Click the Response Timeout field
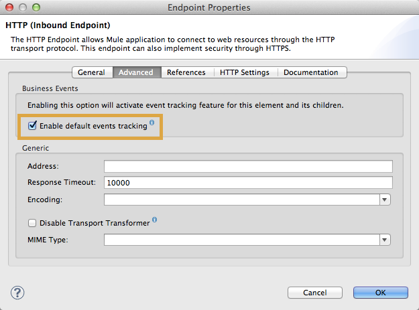The height and width of the screenshot is (310, 419). click(247, 183)
